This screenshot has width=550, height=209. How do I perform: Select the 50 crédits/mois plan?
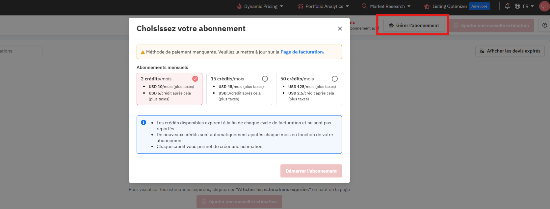(335, 79)
